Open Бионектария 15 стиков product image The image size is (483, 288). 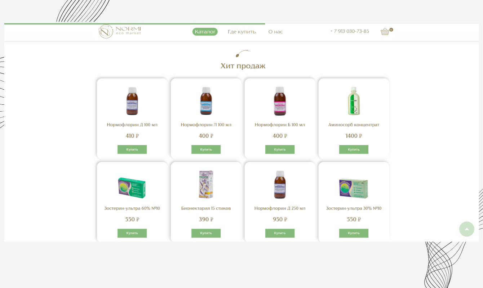pos(206,185)
